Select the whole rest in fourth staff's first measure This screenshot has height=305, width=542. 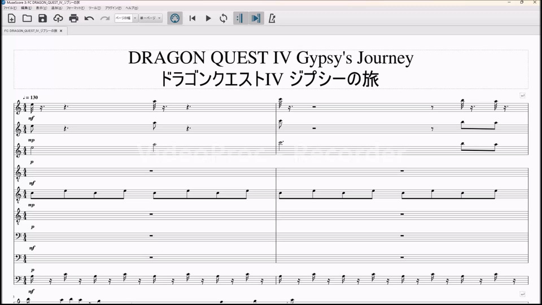(x=151, y=171)
